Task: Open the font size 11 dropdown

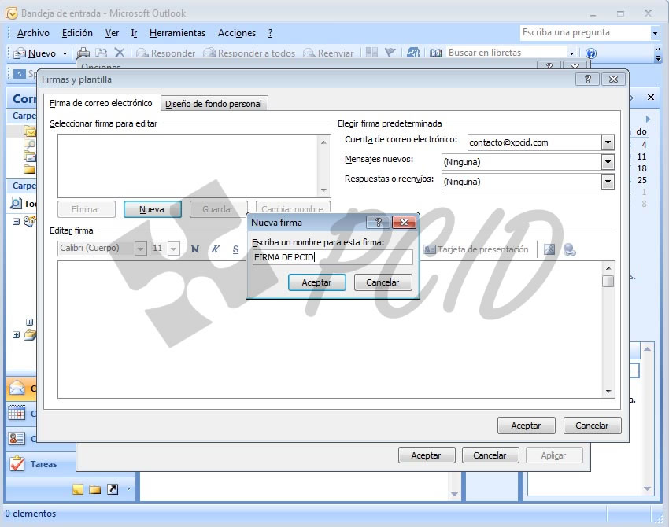Action: coord(173,249)
